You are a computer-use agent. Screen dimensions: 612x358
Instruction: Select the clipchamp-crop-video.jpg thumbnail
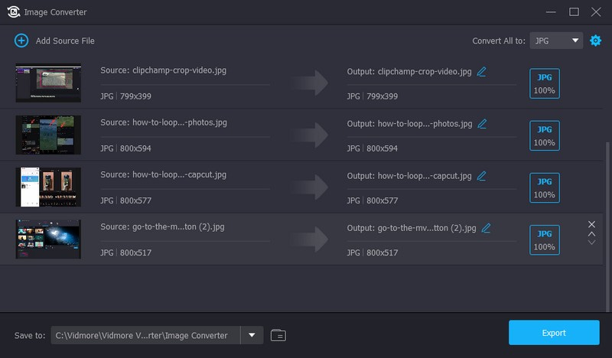[x=48, y=83]
